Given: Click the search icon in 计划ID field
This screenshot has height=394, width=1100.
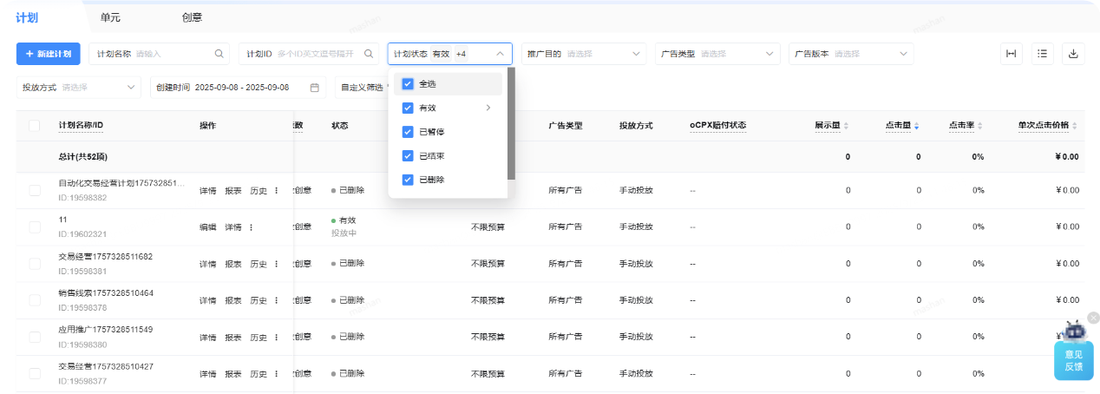Looking at the screenshot, I should [369, 54].
